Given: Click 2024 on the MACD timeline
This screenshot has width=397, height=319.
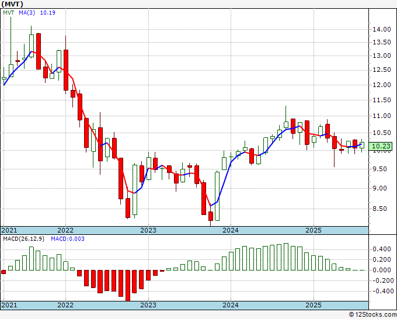Looking at the screenshot, I should pos(231,305).
